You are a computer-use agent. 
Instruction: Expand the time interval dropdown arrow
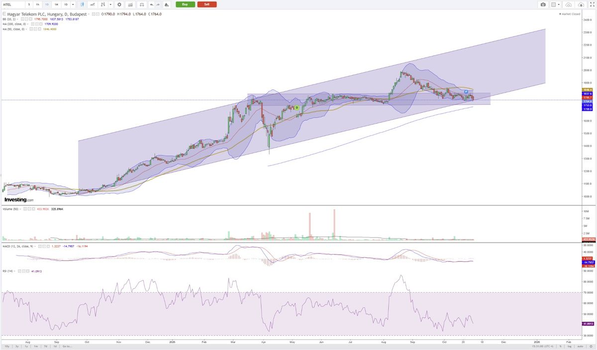click(73, 4)
